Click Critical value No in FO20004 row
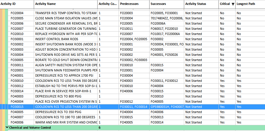Screen dimensions: 265x131 pos(222,13)
